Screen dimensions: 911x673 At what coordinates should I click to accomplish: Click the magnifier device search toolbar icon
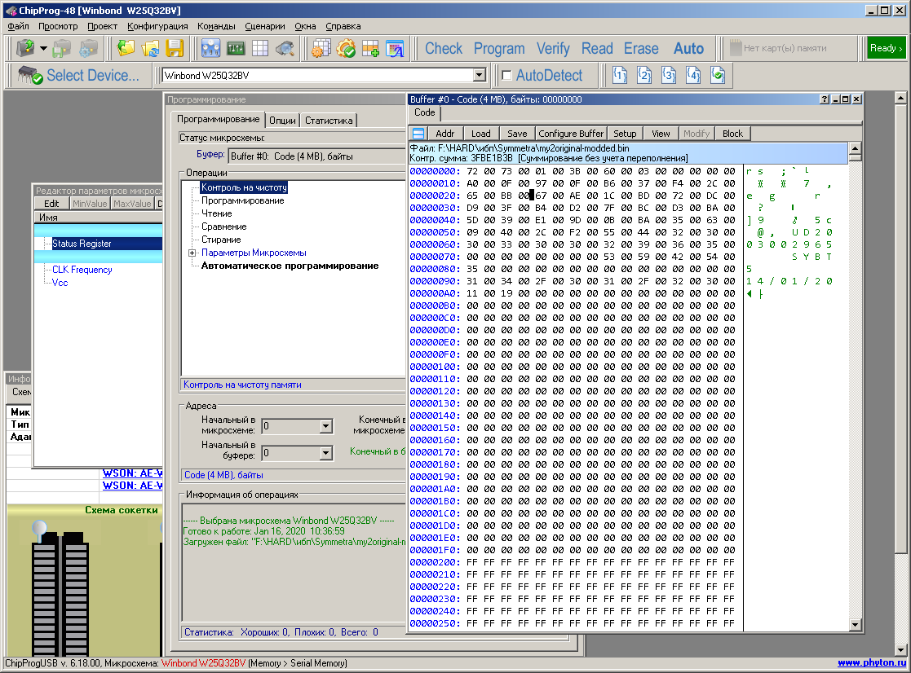point(284,48)
